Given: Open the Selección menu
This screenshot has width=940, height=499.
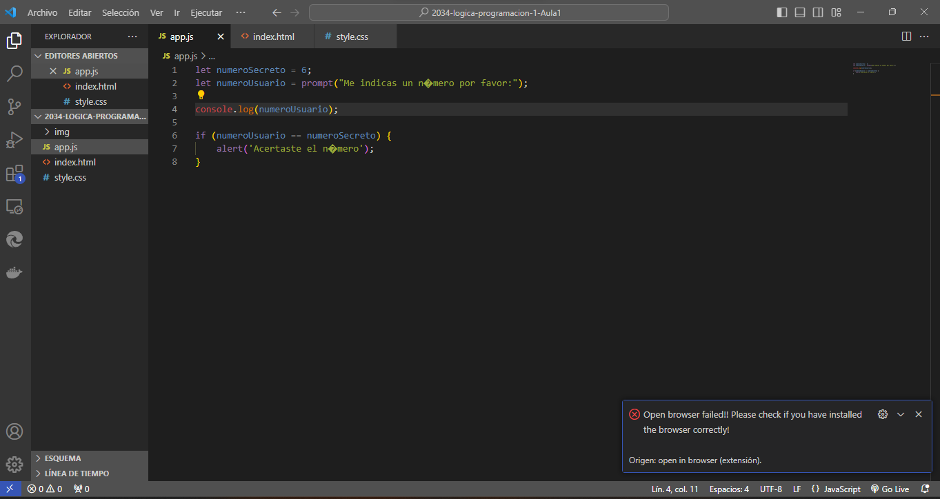Looking at the screenshot, I should coord(121,12).
